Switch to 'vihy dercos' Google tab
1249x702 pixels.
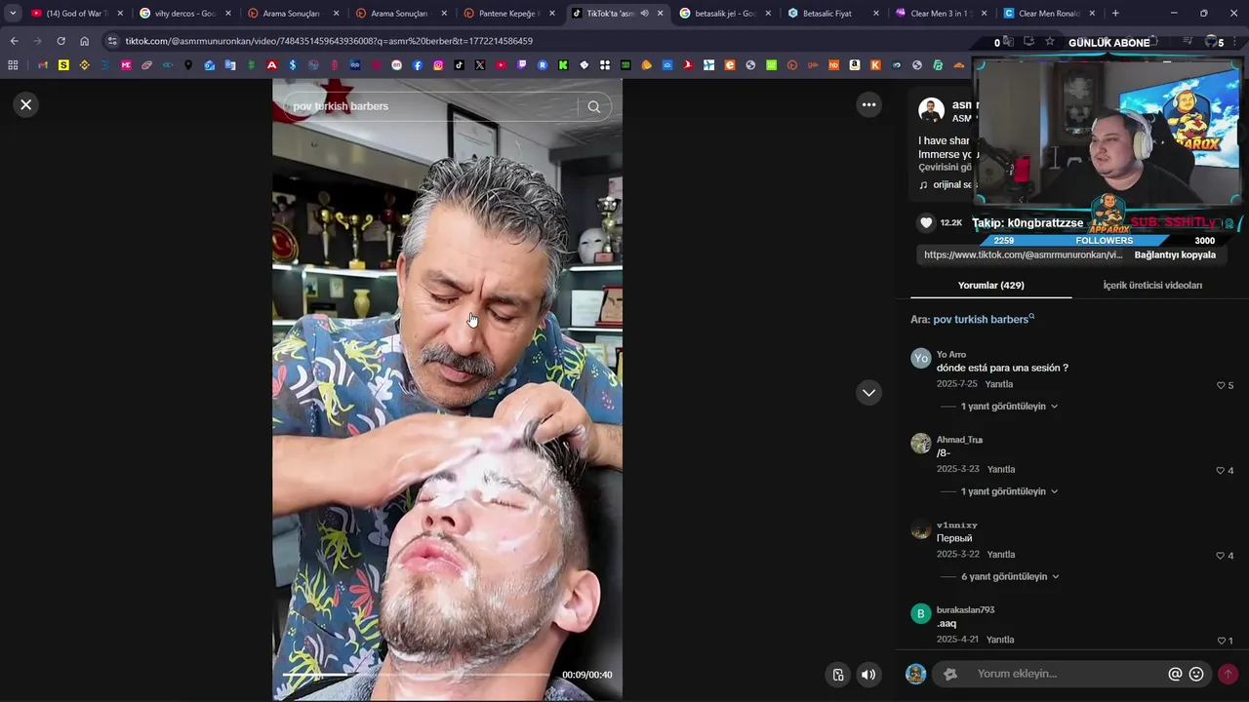tap(184, 14)
